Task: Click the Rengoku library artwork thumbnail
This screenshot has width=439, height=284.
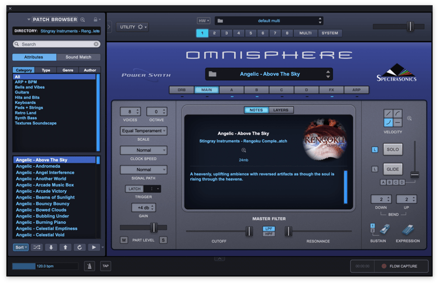Action: click(x=325, y=140)
